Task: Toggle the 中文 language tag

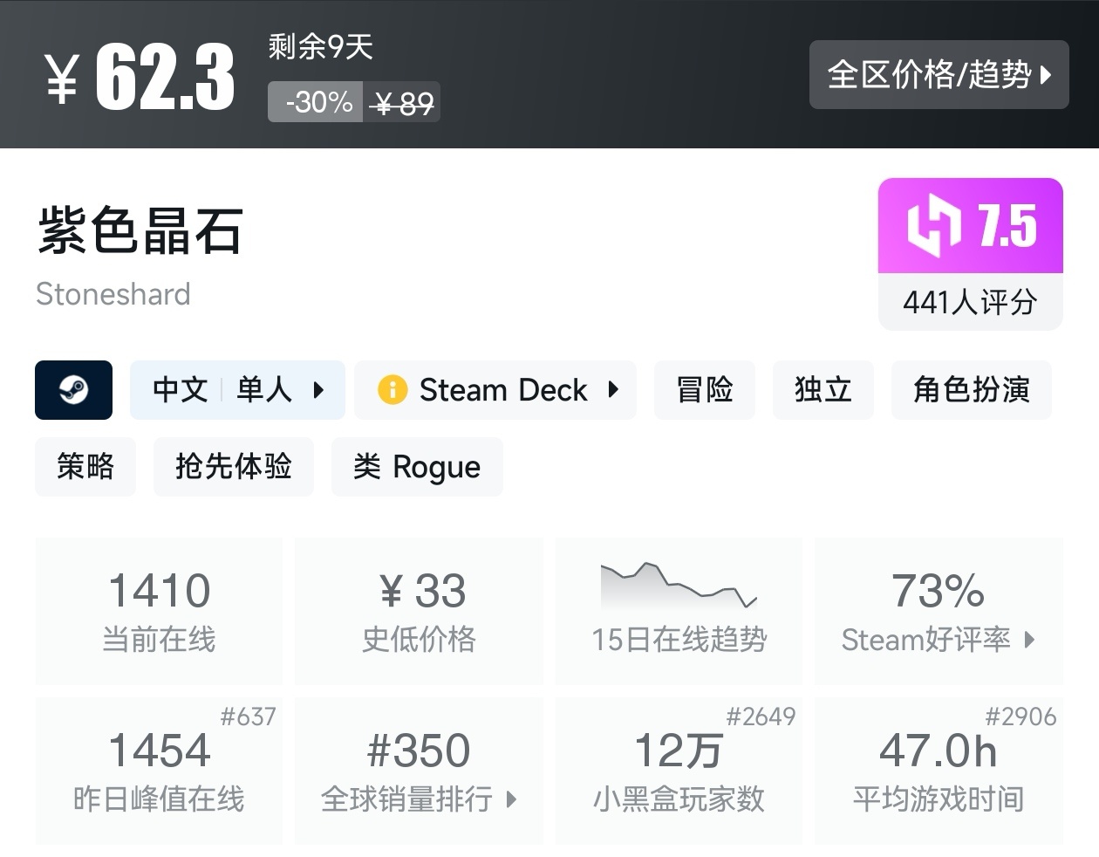Action: [x=179, y=390]
